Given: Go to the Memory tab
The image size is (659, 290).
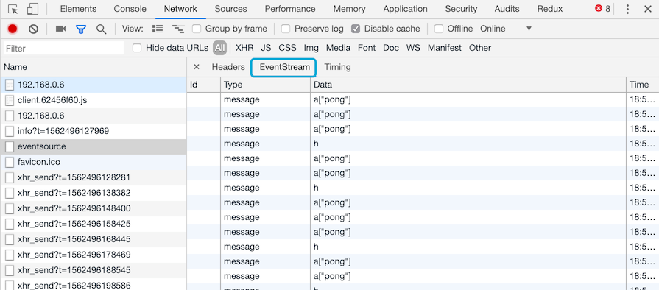Looking at the screenshot, I should pos(349,9).
